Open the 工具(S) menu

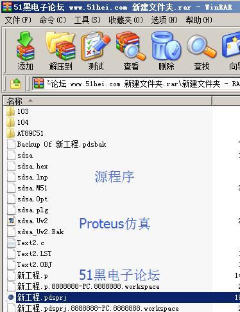pos(87,20)
